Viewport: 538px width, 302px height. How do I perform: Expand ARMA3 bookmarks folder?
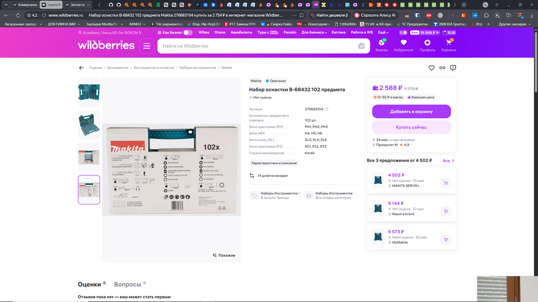coord(137,24)
